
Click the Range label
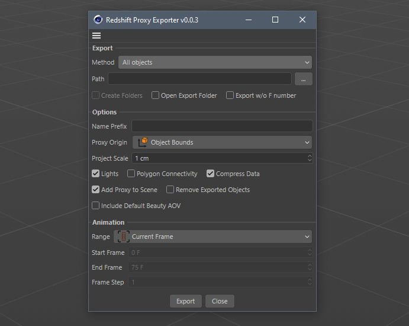point(101,236)
